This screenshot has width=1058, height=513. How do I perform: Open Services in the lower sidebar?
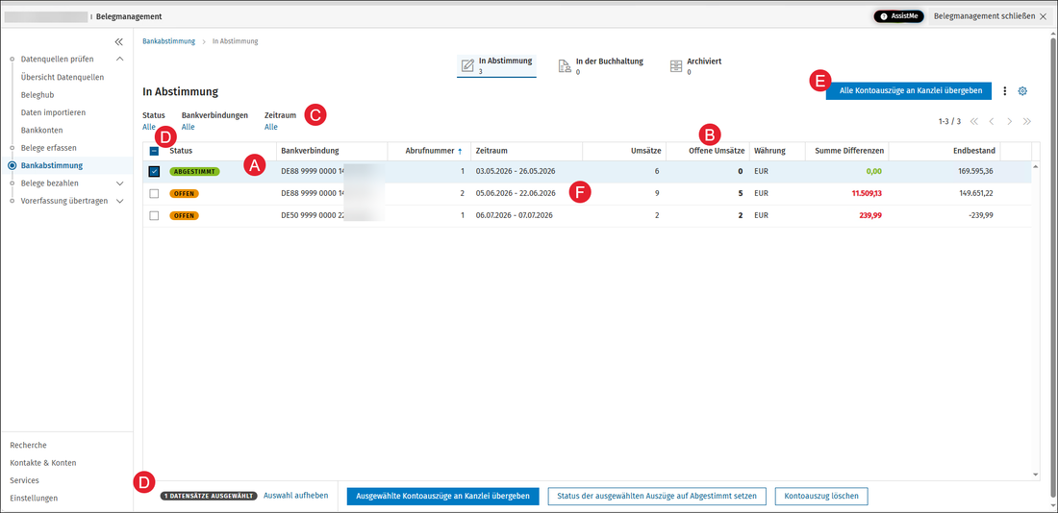click(24, 480)
